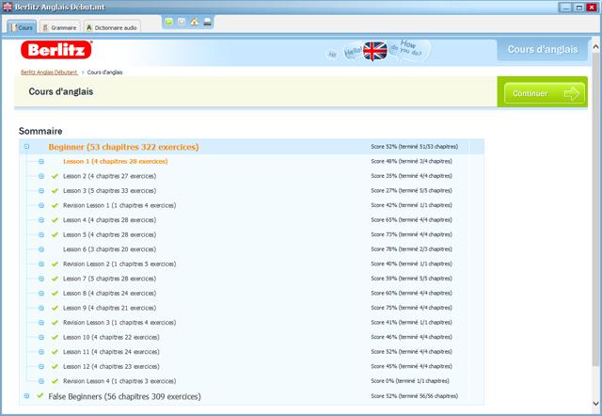
Task: Click green checkmark beside Lesson 4
Action: [55, 220]
